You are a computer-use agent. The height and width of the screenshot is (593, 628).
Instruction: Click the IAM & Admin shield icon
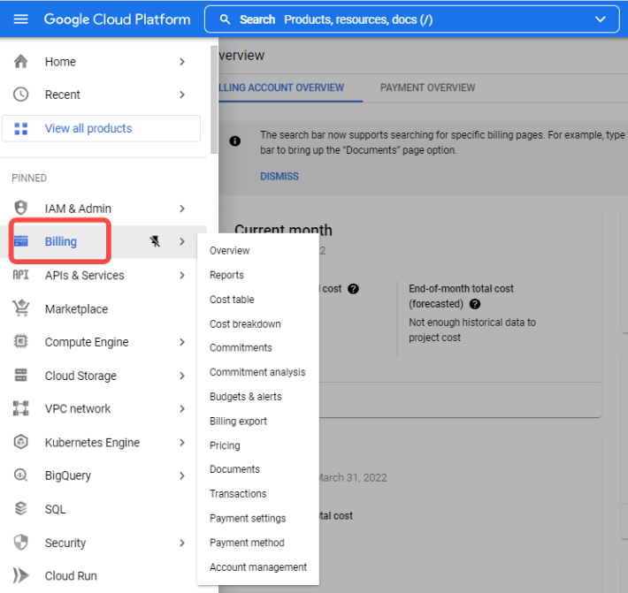(21, 208)
